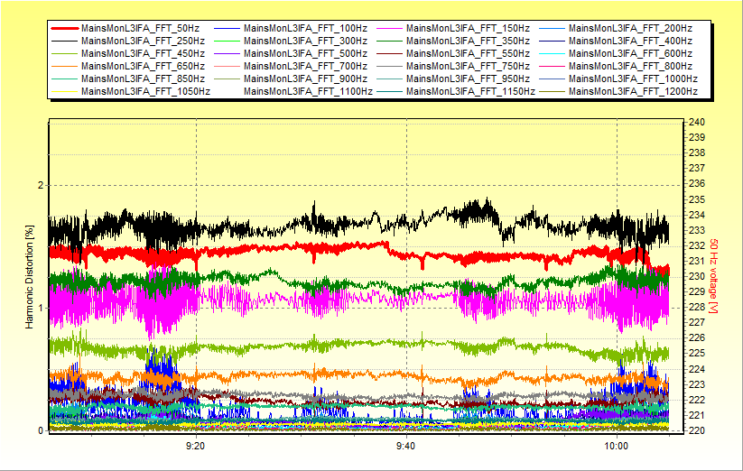Select the MainsMonL3IFA_FFT_750Hz legend label
743x471 pixels.
pyautogui.click(x=468, y=66)
